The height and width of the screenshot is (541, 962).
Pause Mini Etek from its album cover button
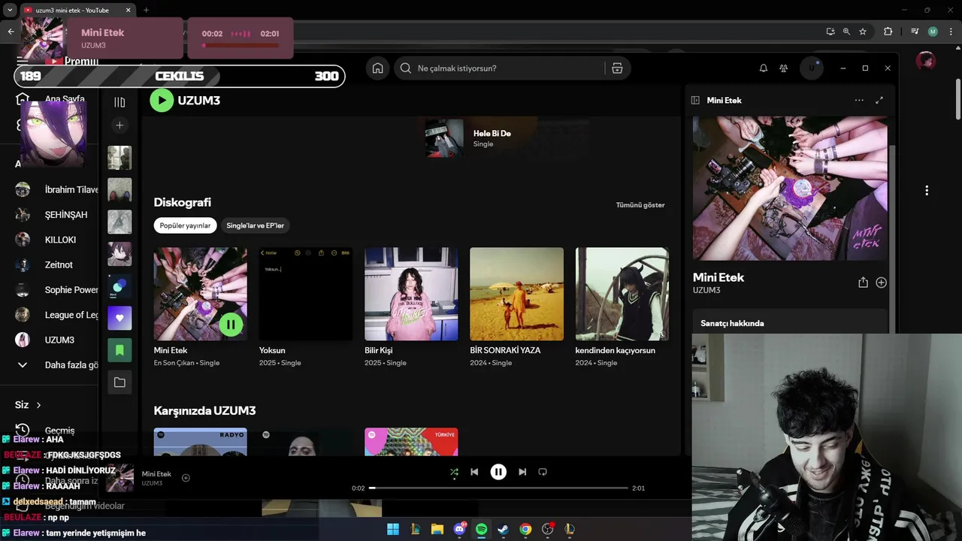click(231, 325)
